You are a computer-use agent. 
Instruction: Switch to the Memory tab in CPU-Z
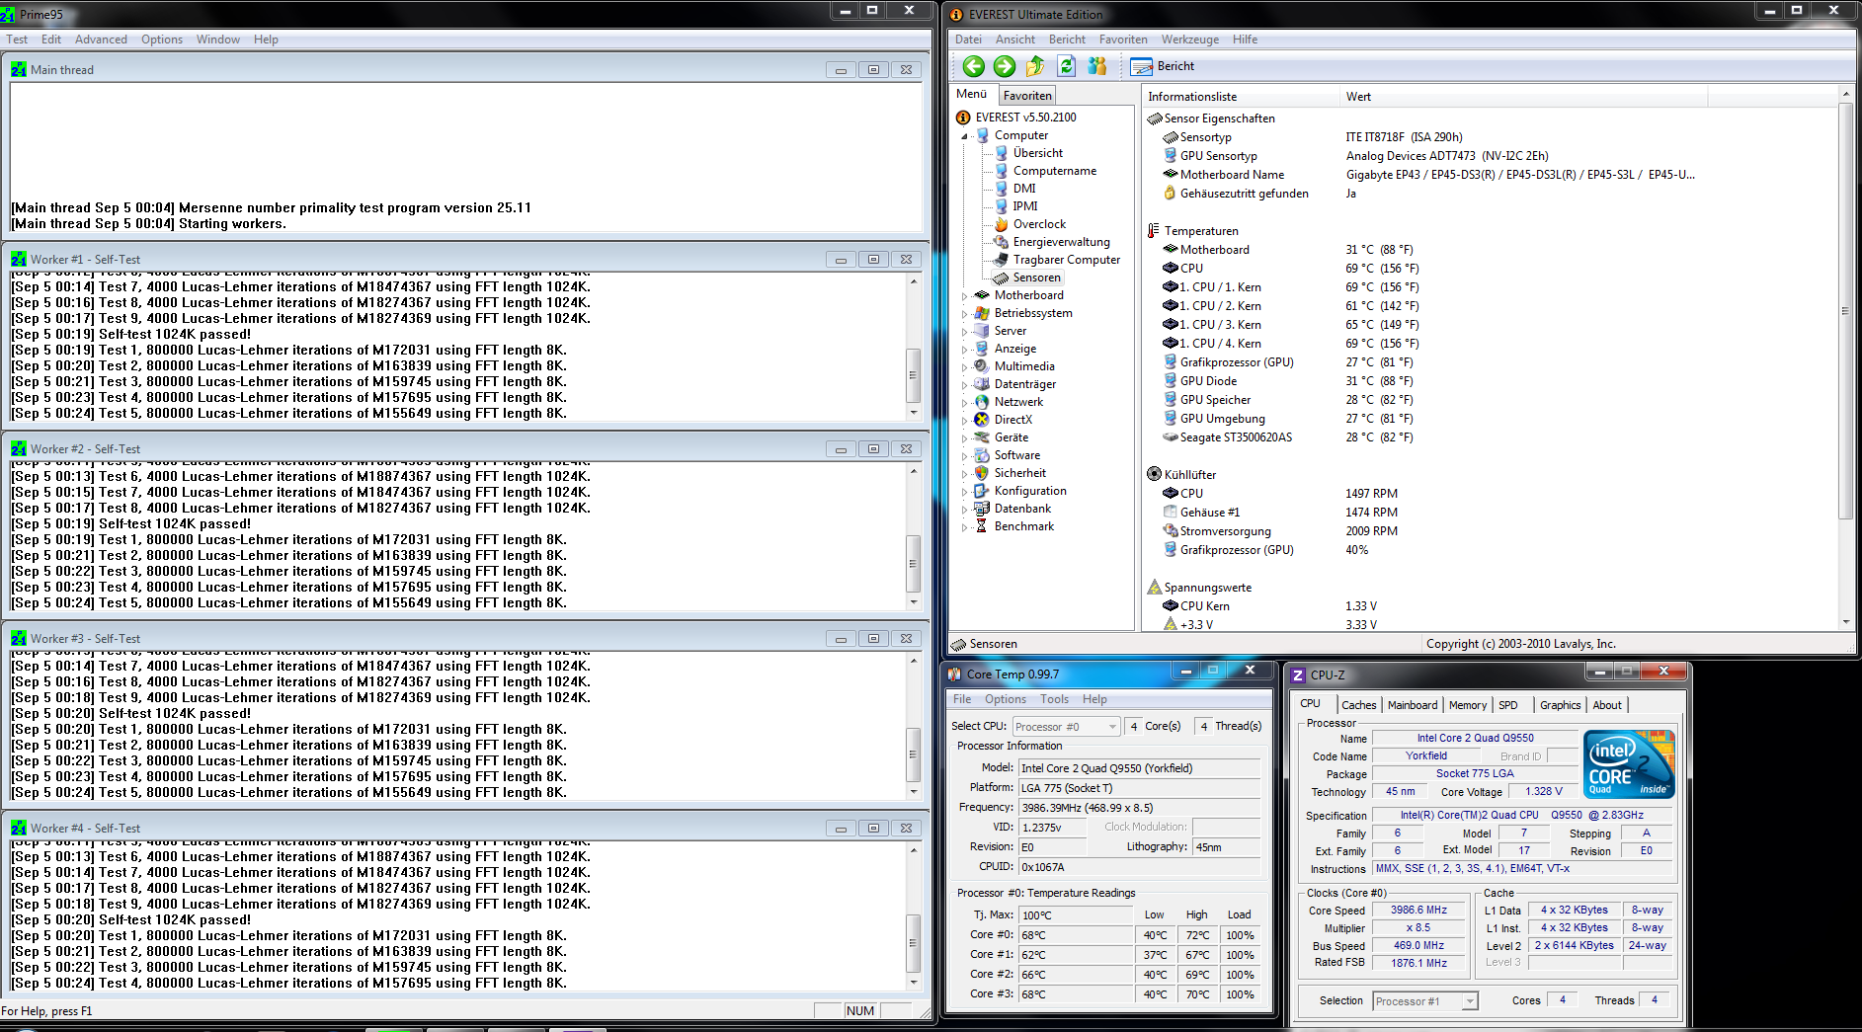coord(1467,705)
